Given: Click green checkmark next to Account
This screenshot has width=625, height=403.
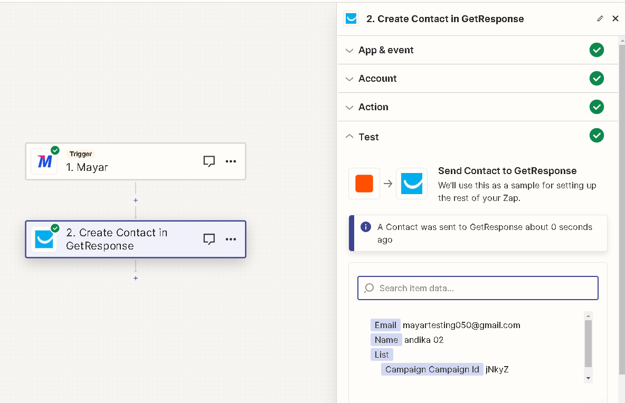Looking at the screenshot, I should 596,79.
